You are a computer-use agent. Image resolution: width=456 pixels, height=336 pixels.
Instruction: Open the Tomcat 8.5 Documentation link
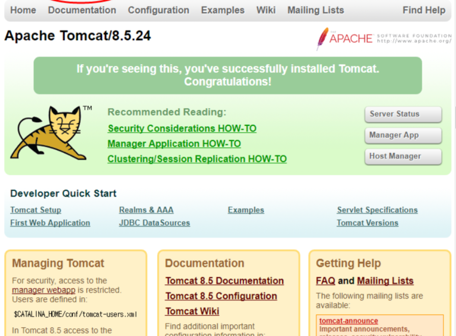coord(224,281)
